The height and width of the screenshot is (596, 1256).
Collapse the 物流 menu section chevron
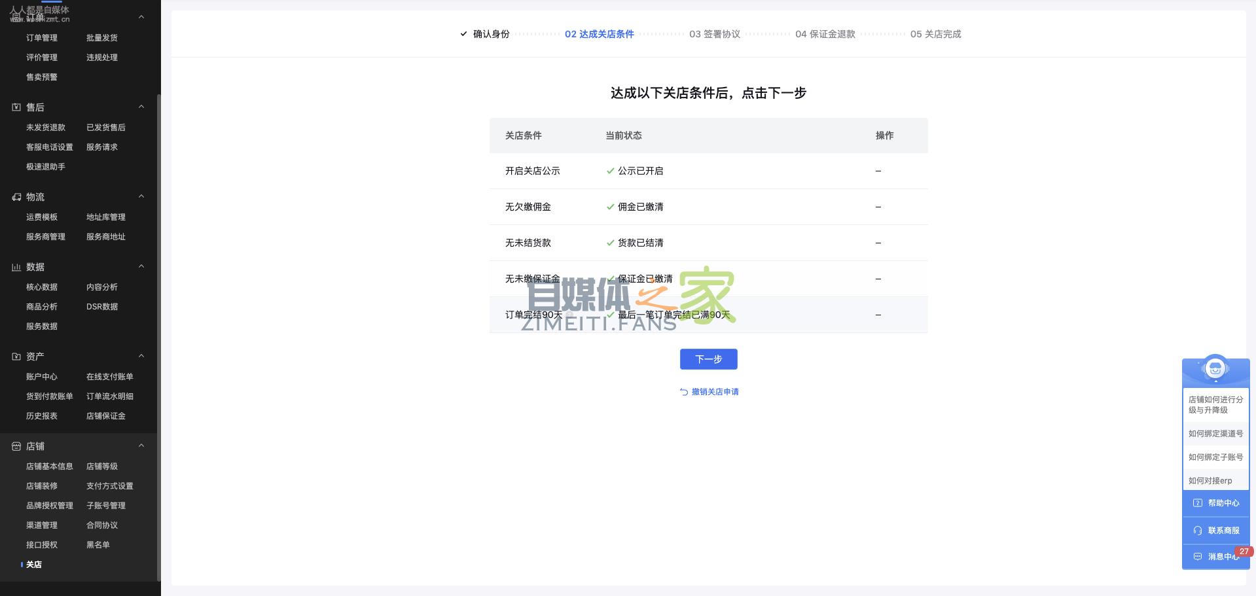[141, 197]
